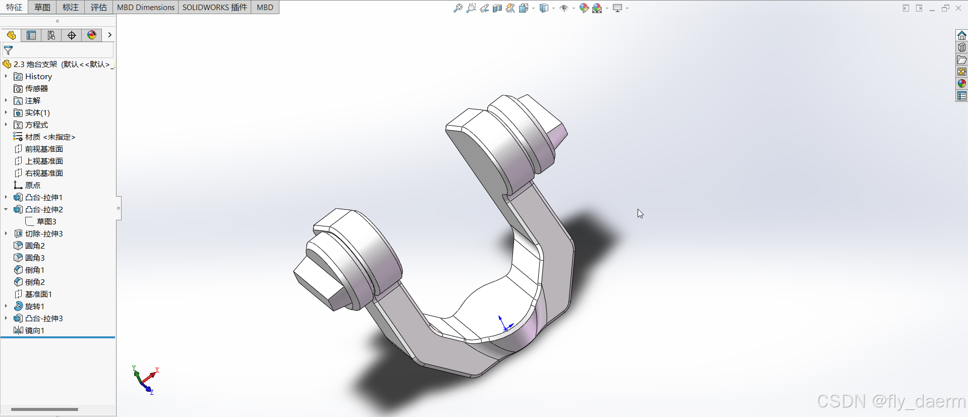This screenshot has width=968, height=417.
Task: Open the 草图 ribbon tab
Action: tap(42, 7)
